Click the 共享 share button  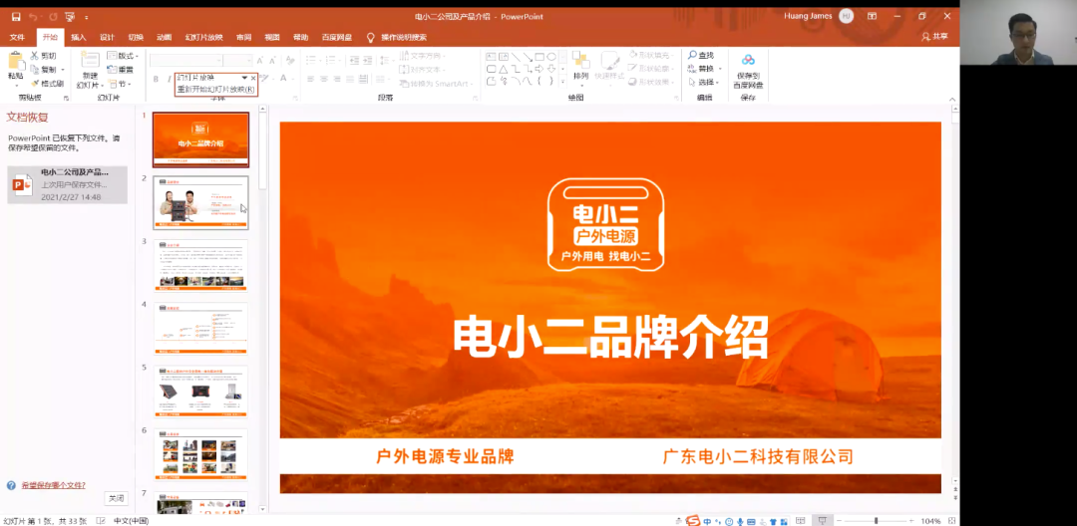[x=934, y=37]
